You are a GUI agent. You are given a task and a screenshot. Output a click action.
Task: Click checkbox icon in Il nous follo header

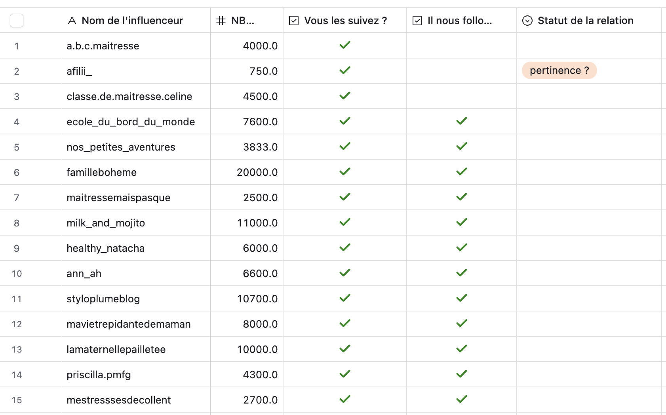(417, 21)
